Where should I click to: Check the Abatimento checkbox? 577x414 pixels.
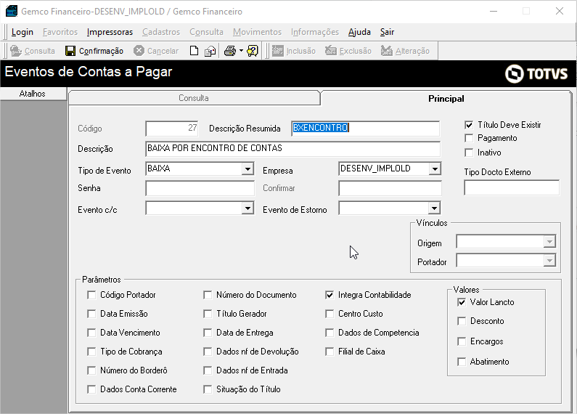pyautogui.click(x=462, y=362)
